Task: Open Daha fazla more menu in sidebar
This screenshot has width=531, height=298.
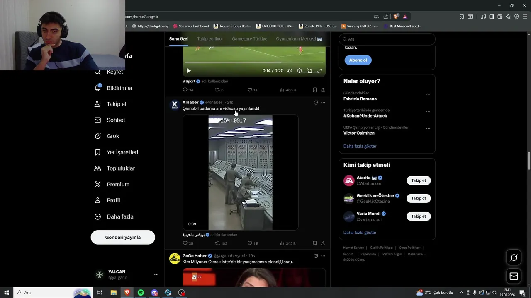Action: point(114,216)
